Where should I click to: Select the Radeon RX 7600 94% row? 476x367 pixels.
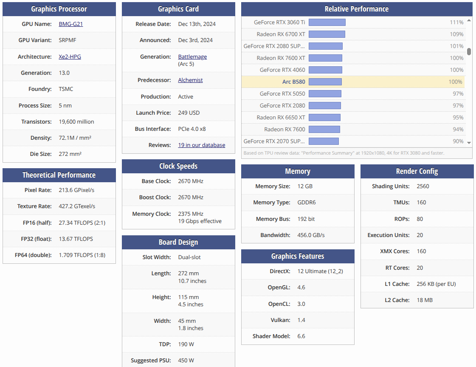click(353, 129)
